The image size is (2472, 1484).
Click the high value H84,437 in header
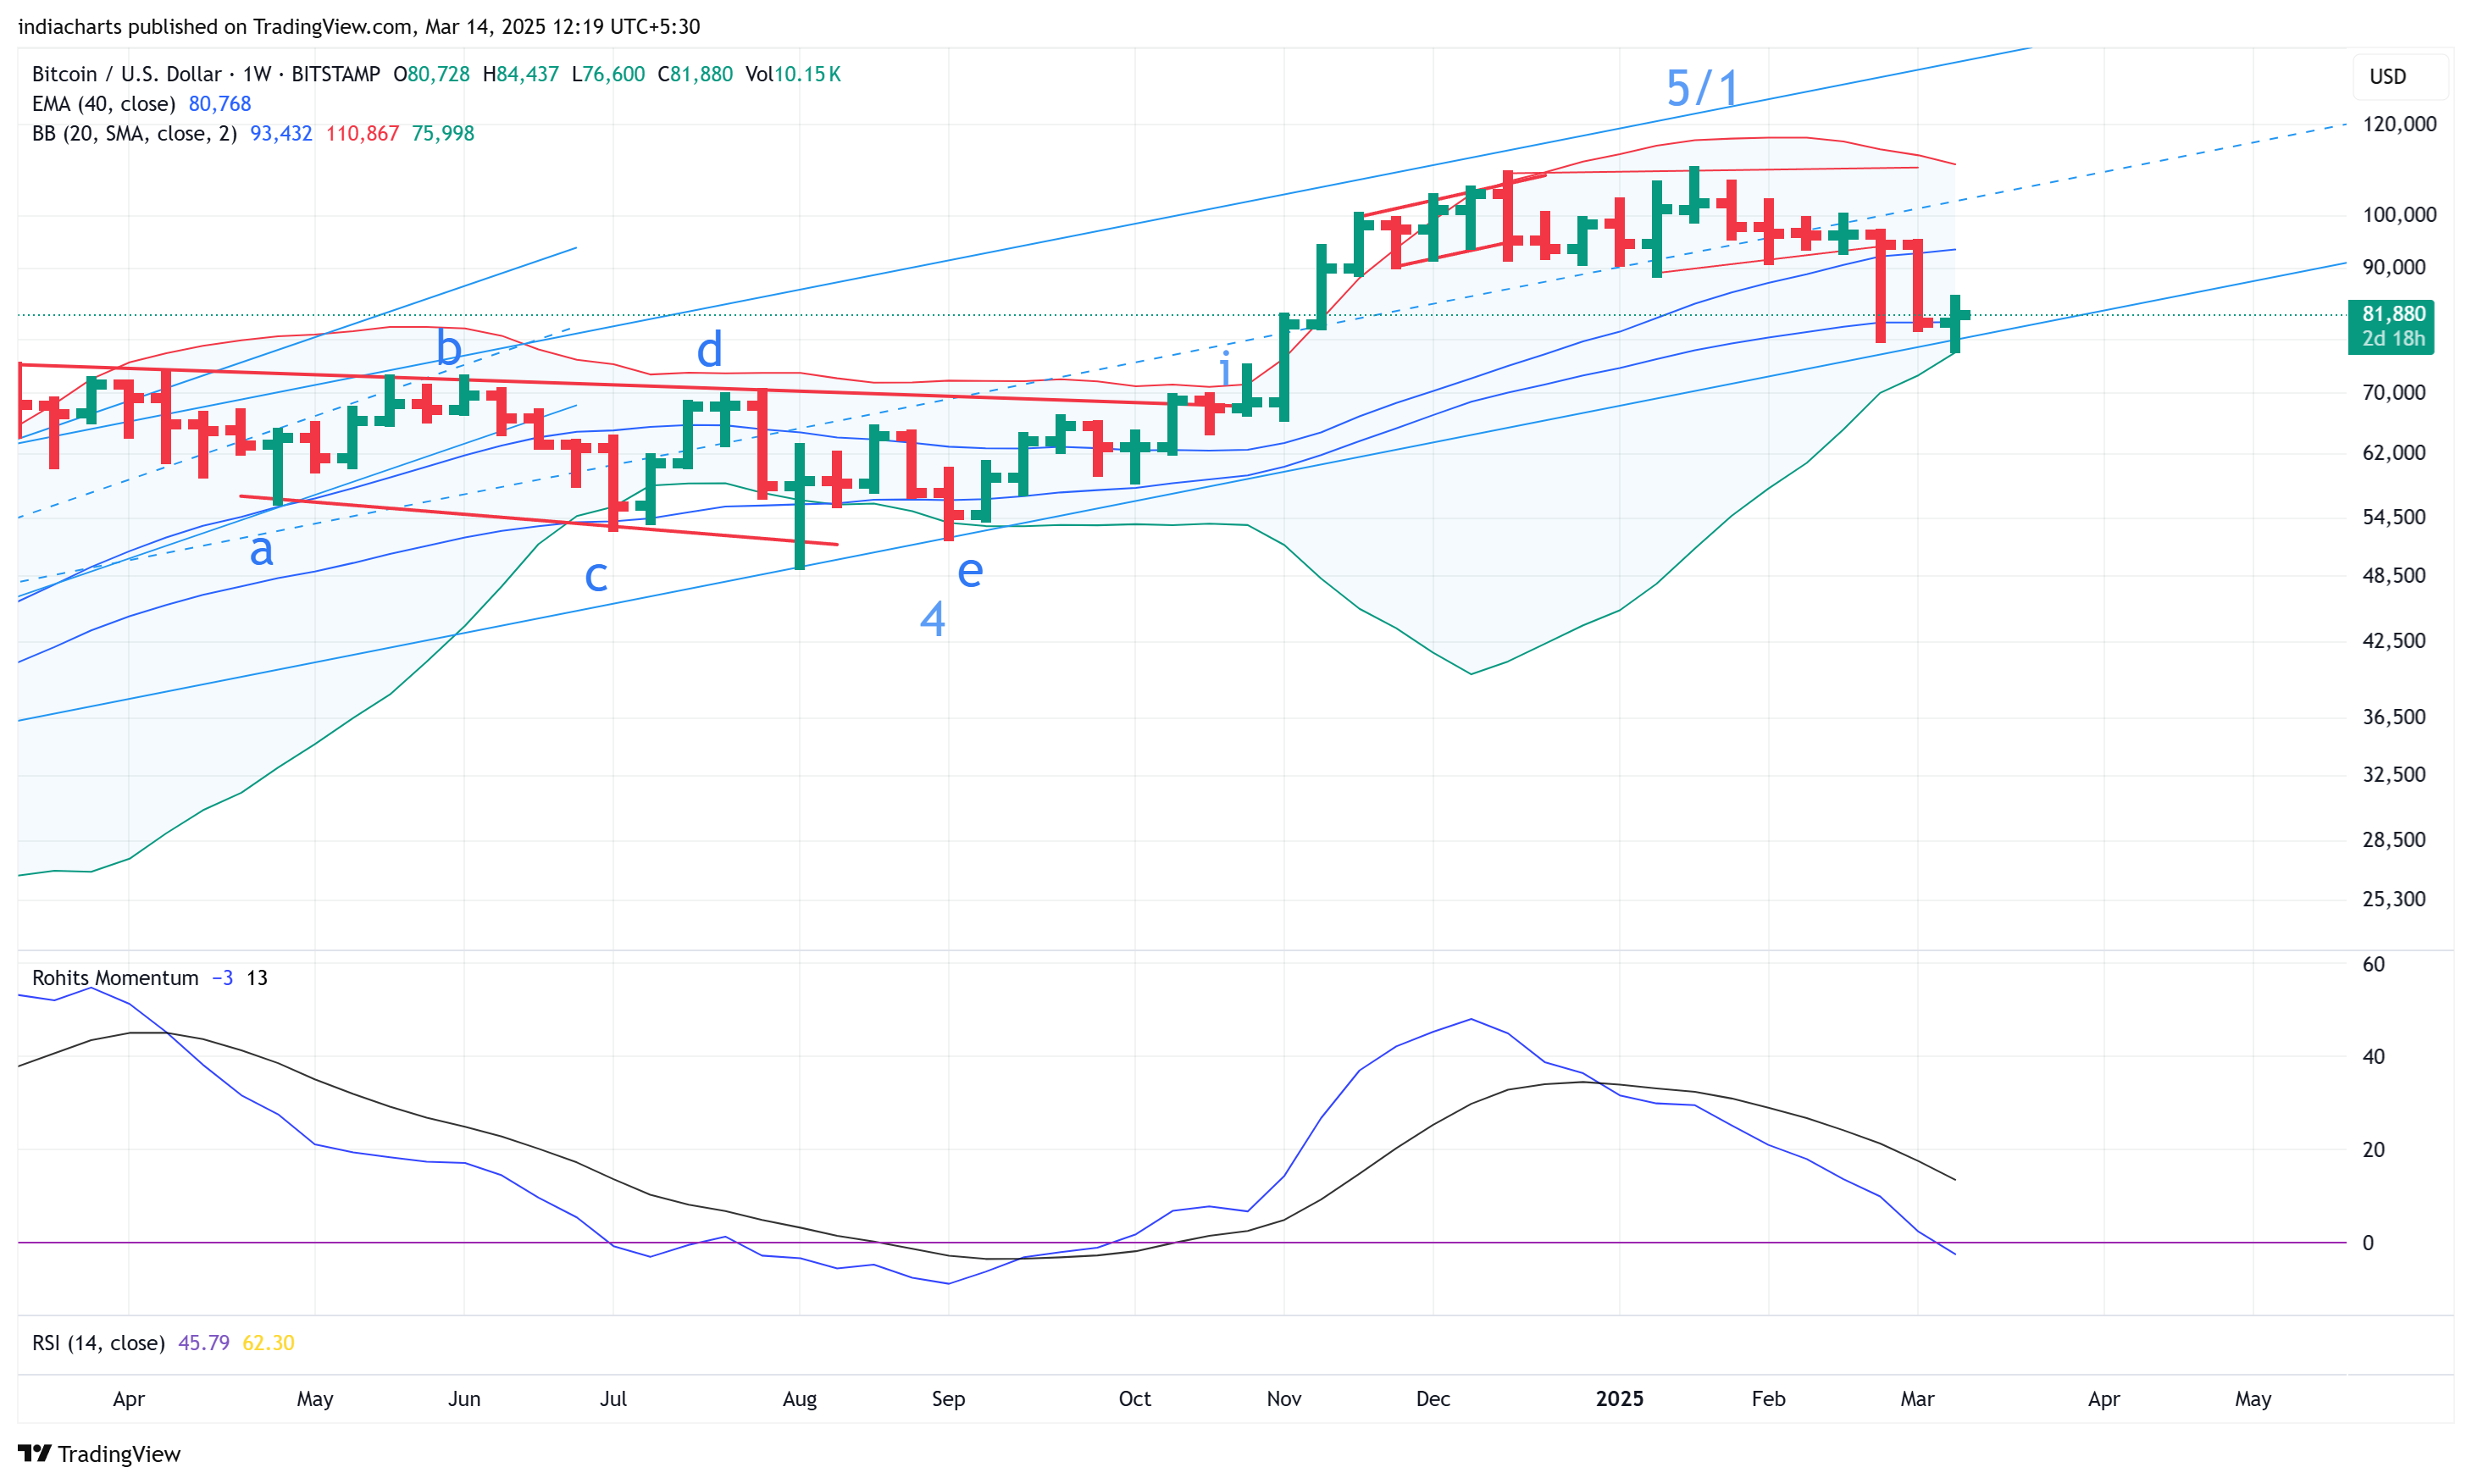(x=521, y=74)
